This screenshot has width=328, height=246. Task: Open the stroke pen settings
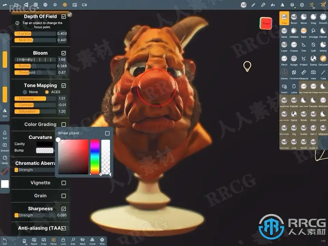tap(253, 5)
